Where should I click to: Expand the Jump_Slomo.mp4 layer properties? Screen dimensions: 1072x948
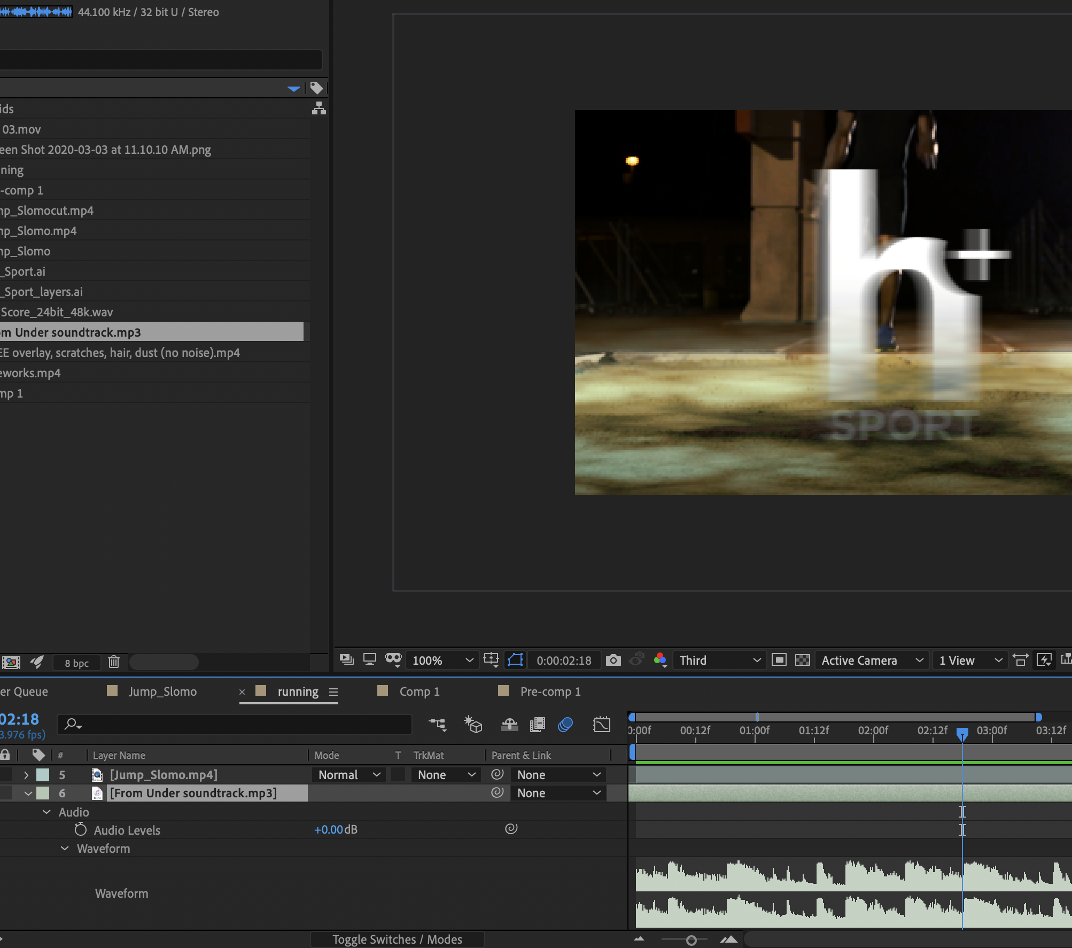click(x=26, y=775)
